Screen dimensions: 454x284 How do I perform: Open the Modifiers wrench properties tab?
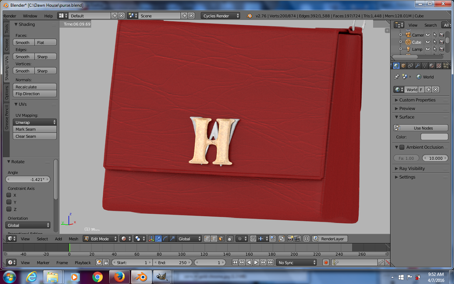417,66
